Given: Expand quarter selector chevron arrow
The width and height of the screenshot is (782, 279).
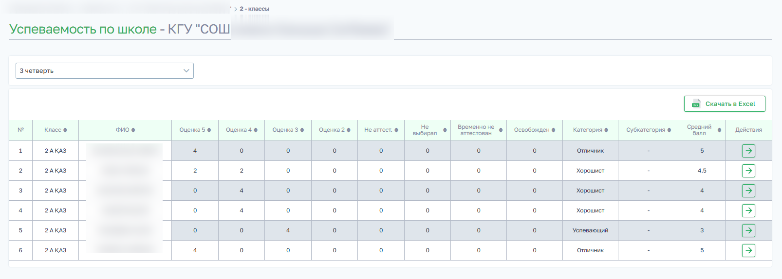Looking at the screenshot, I should (186, 70).
